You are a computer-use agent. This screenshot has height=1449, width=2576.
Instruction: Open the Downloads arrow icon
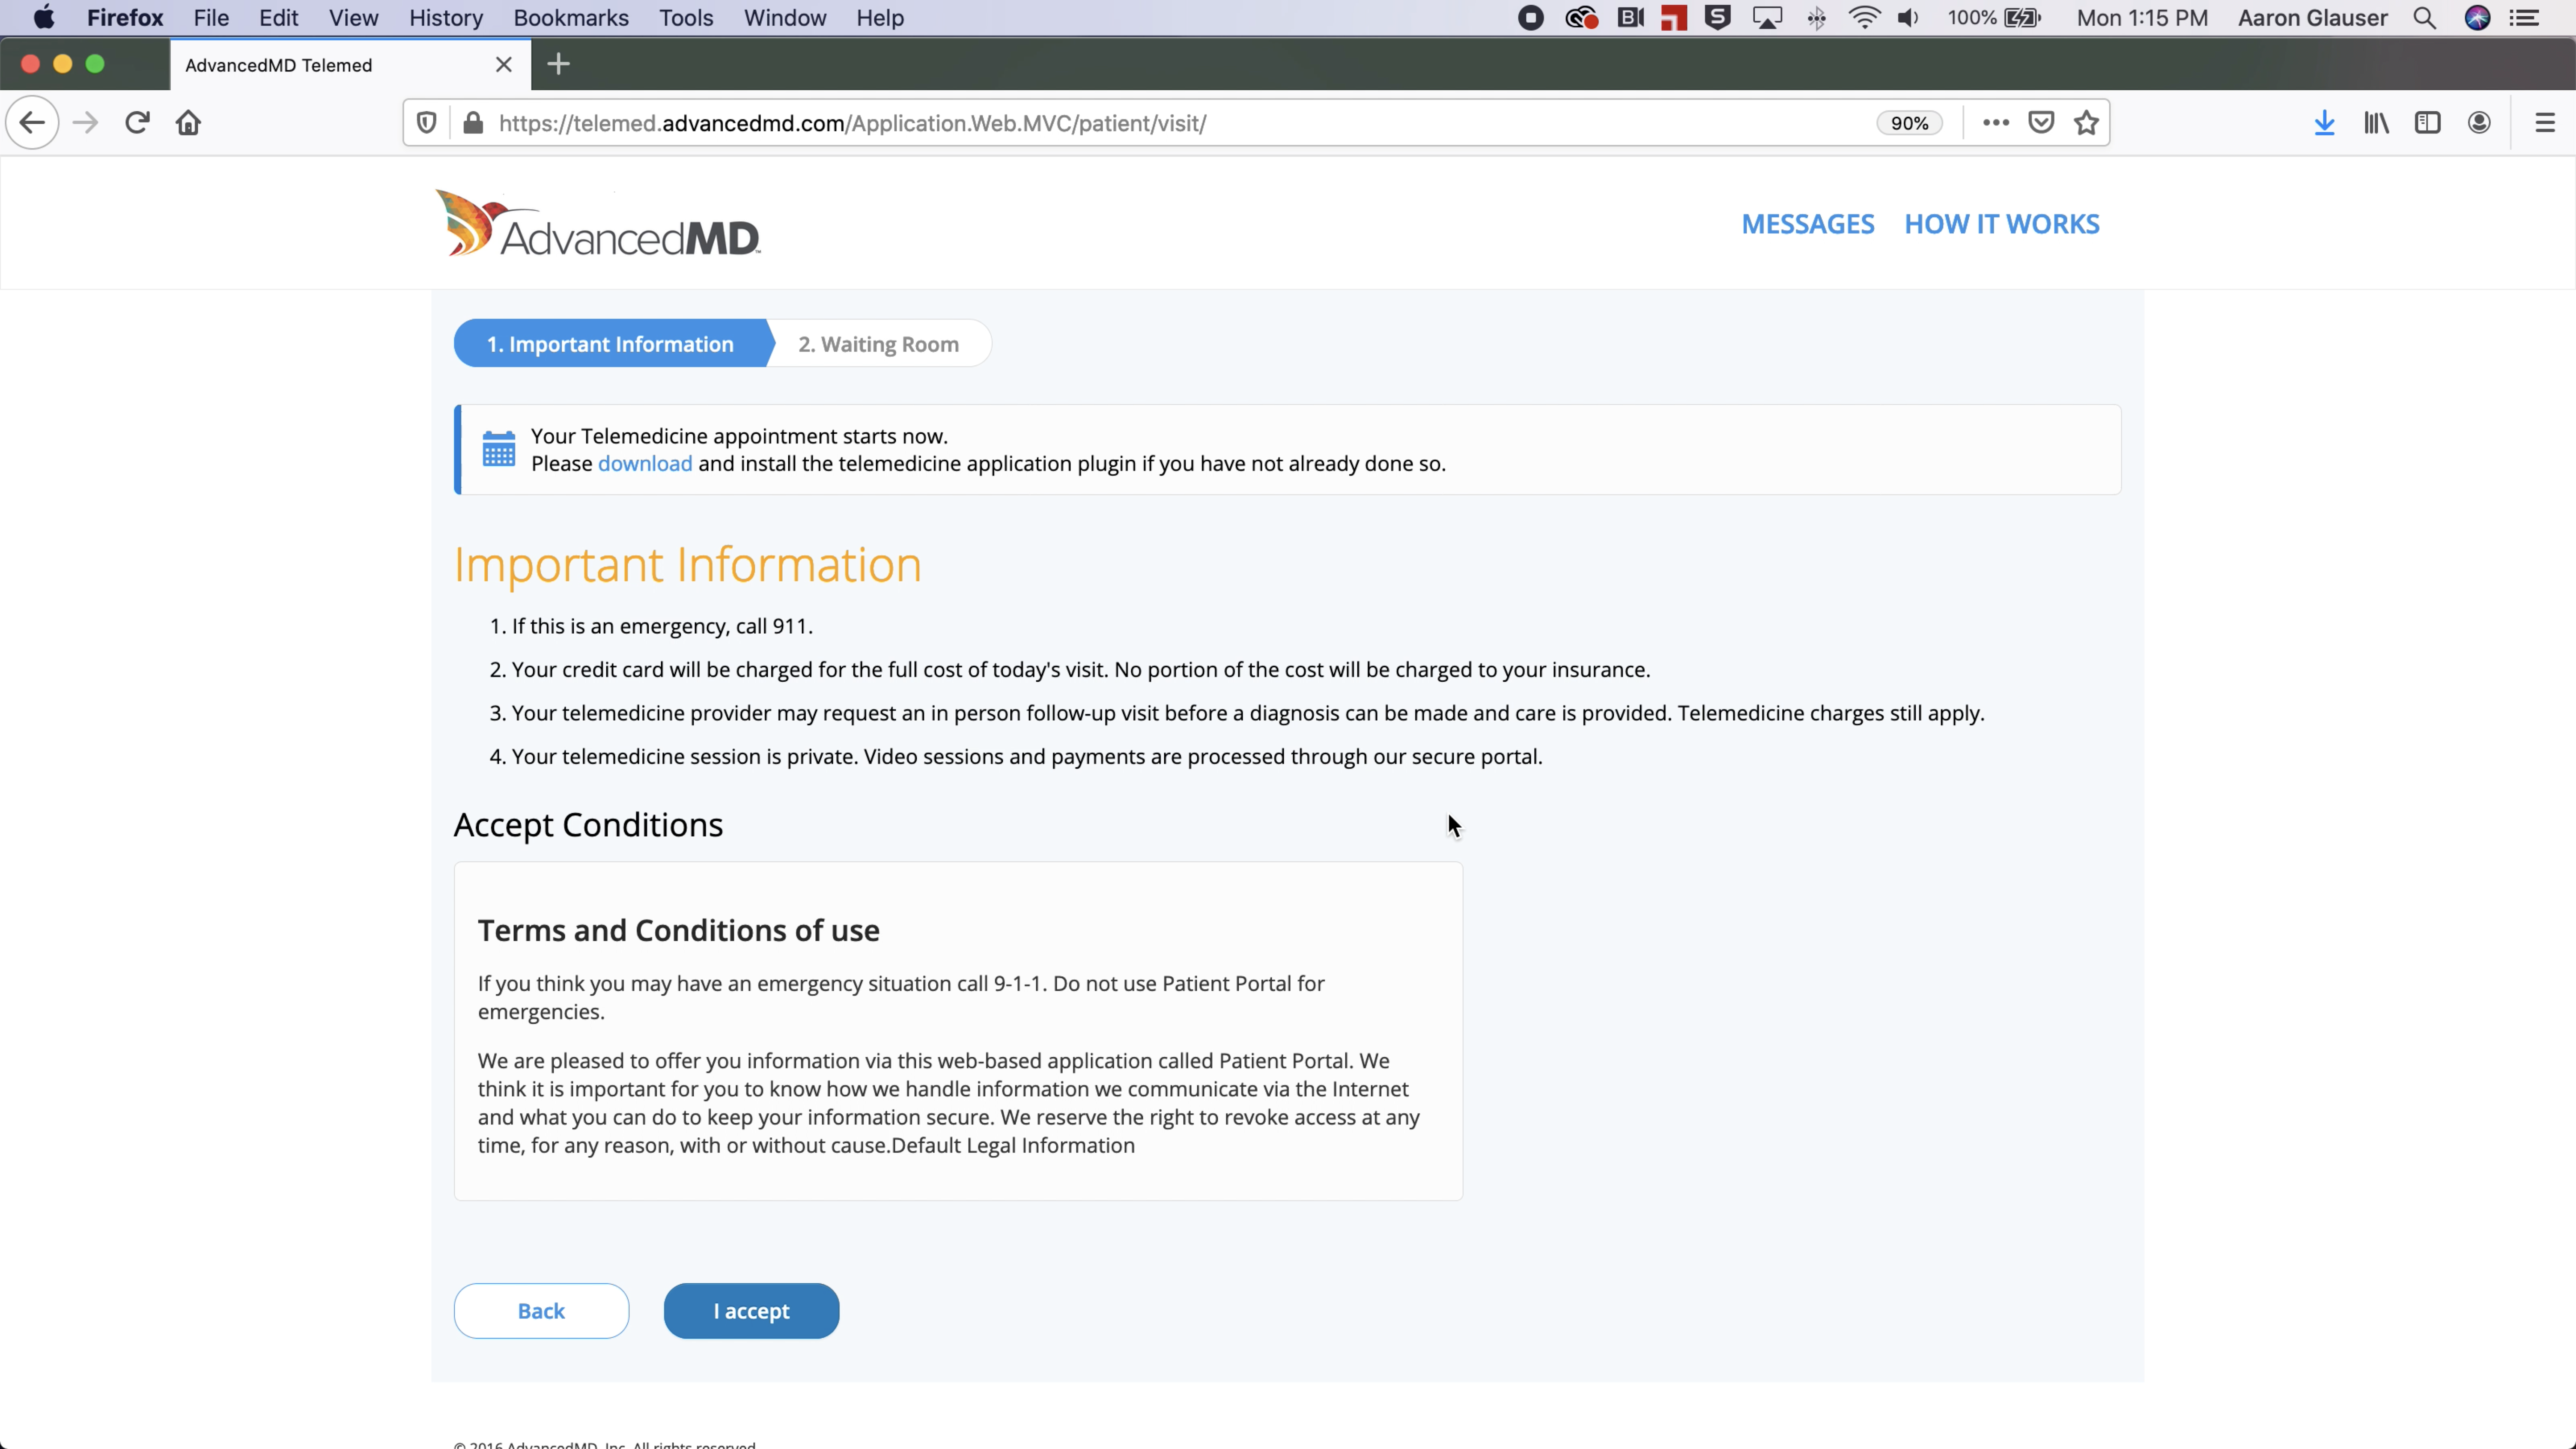pyautogui.click(x=2324, y=123)
